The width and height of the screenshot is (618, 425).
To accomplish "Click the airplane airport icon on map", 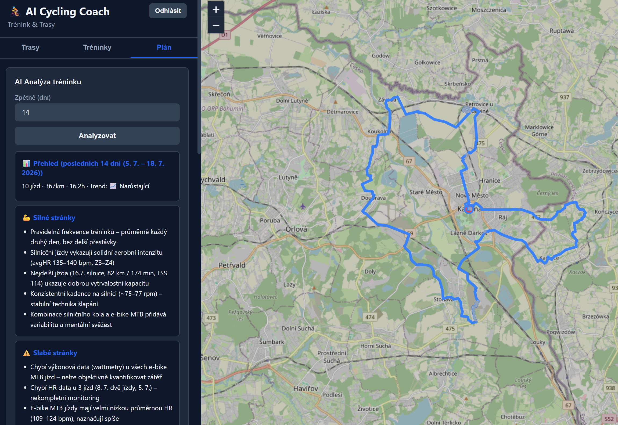I will [x=303, y=206].
